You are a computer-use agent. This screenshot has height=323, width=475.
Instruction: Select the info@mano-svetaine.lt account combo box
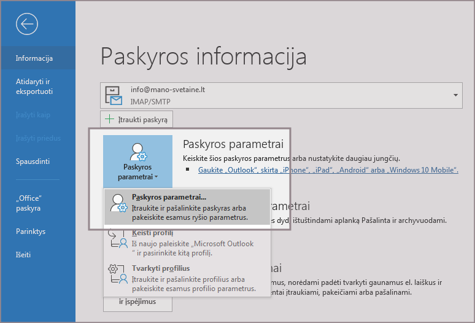(x=276, y=95)
